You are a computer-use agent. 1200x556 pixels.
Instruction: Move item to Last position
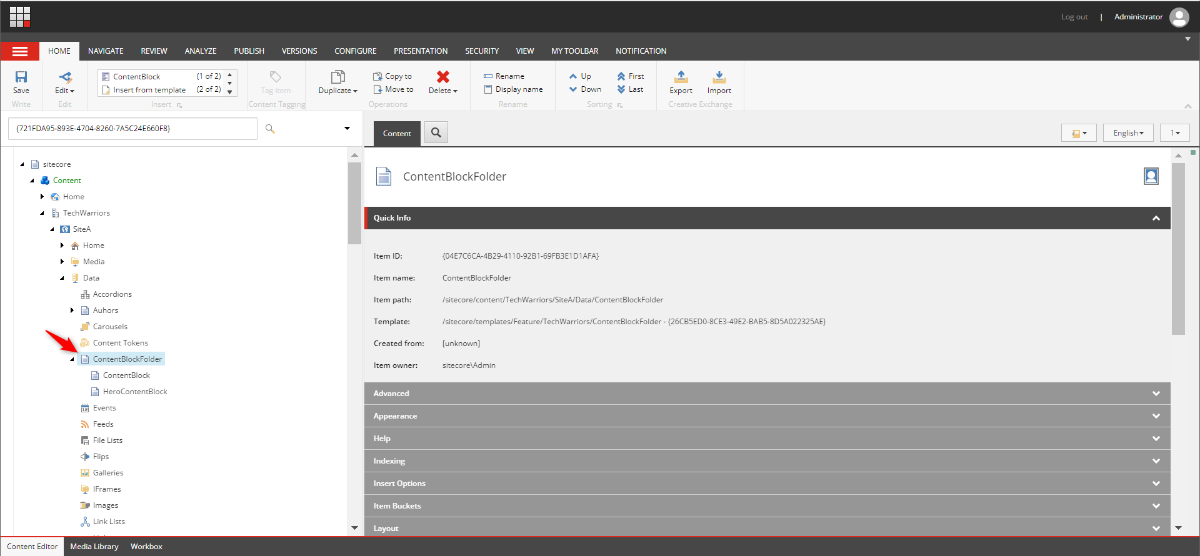point(630,89)
